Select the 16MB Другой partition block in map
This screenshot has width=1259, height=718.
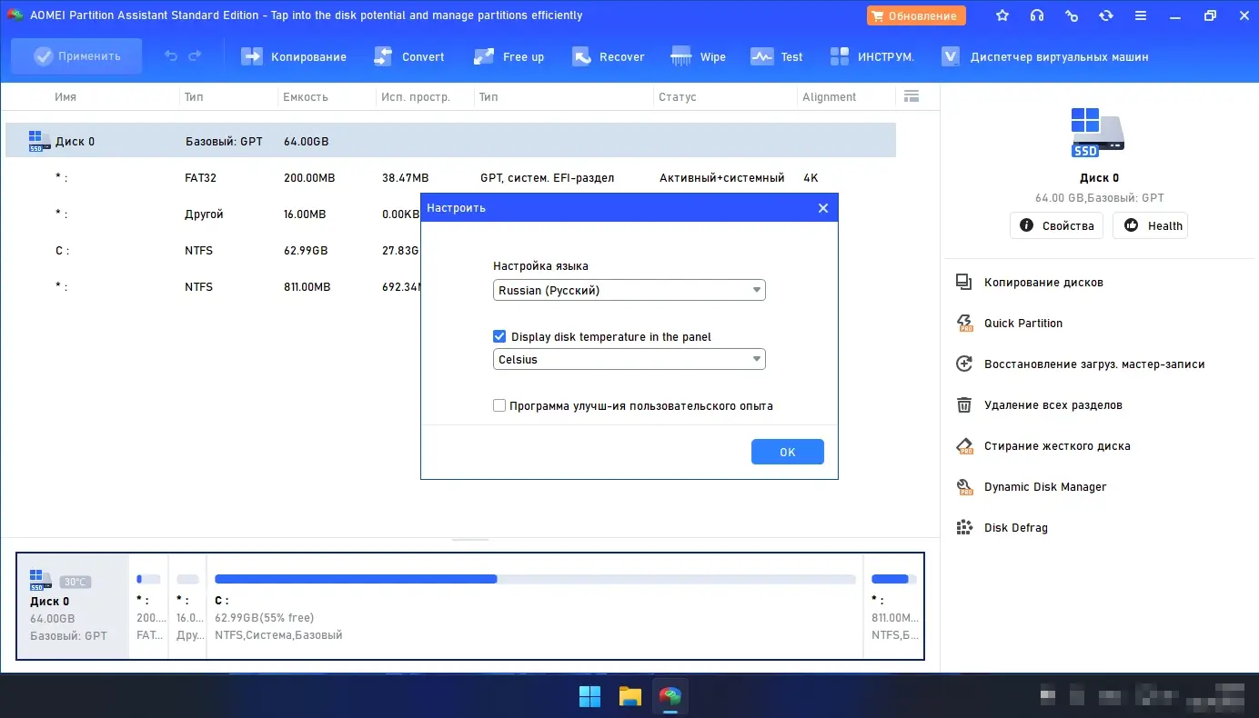click(188, 606)
